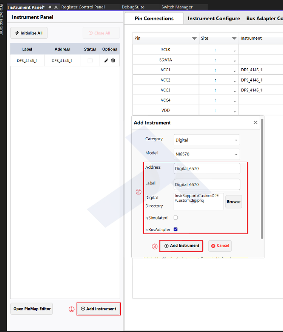Click the Pin column filter arrow

tap(194, 38)
